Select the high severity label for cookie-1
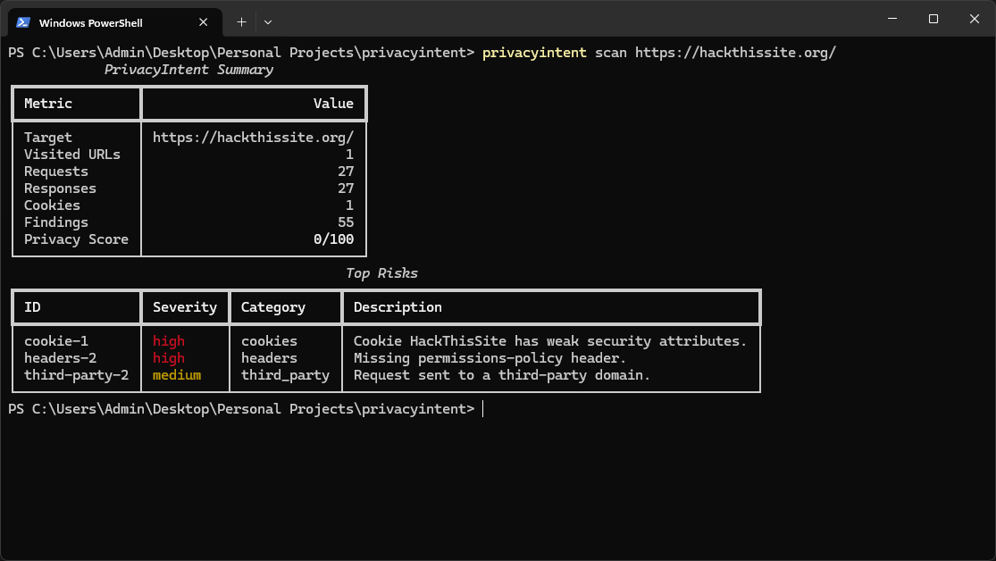The width and height of the screenshot is (996, 561). pyautogui.click(x=169, y=340)
